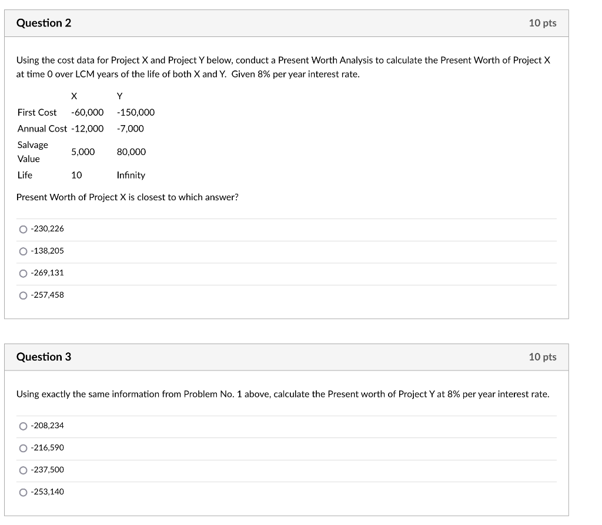The width and height of the screenshot is (602, 525).
Task: Click the Present Worth question prompt text
Action: 127,197
